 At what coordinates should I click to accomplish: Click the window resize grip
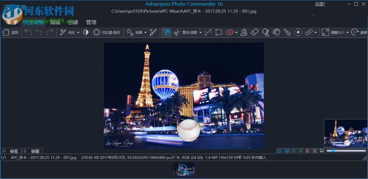365,158
